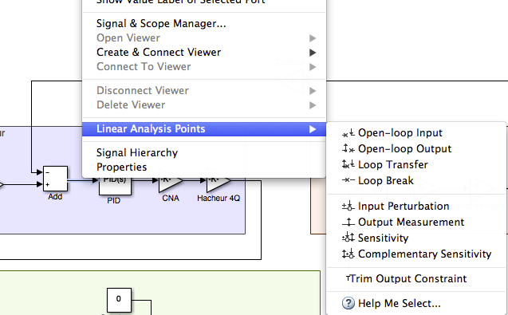Click the Input Perturbation icon
Image resolution: width=508 pixels, height=315 pixels.
tap(349, 206)
